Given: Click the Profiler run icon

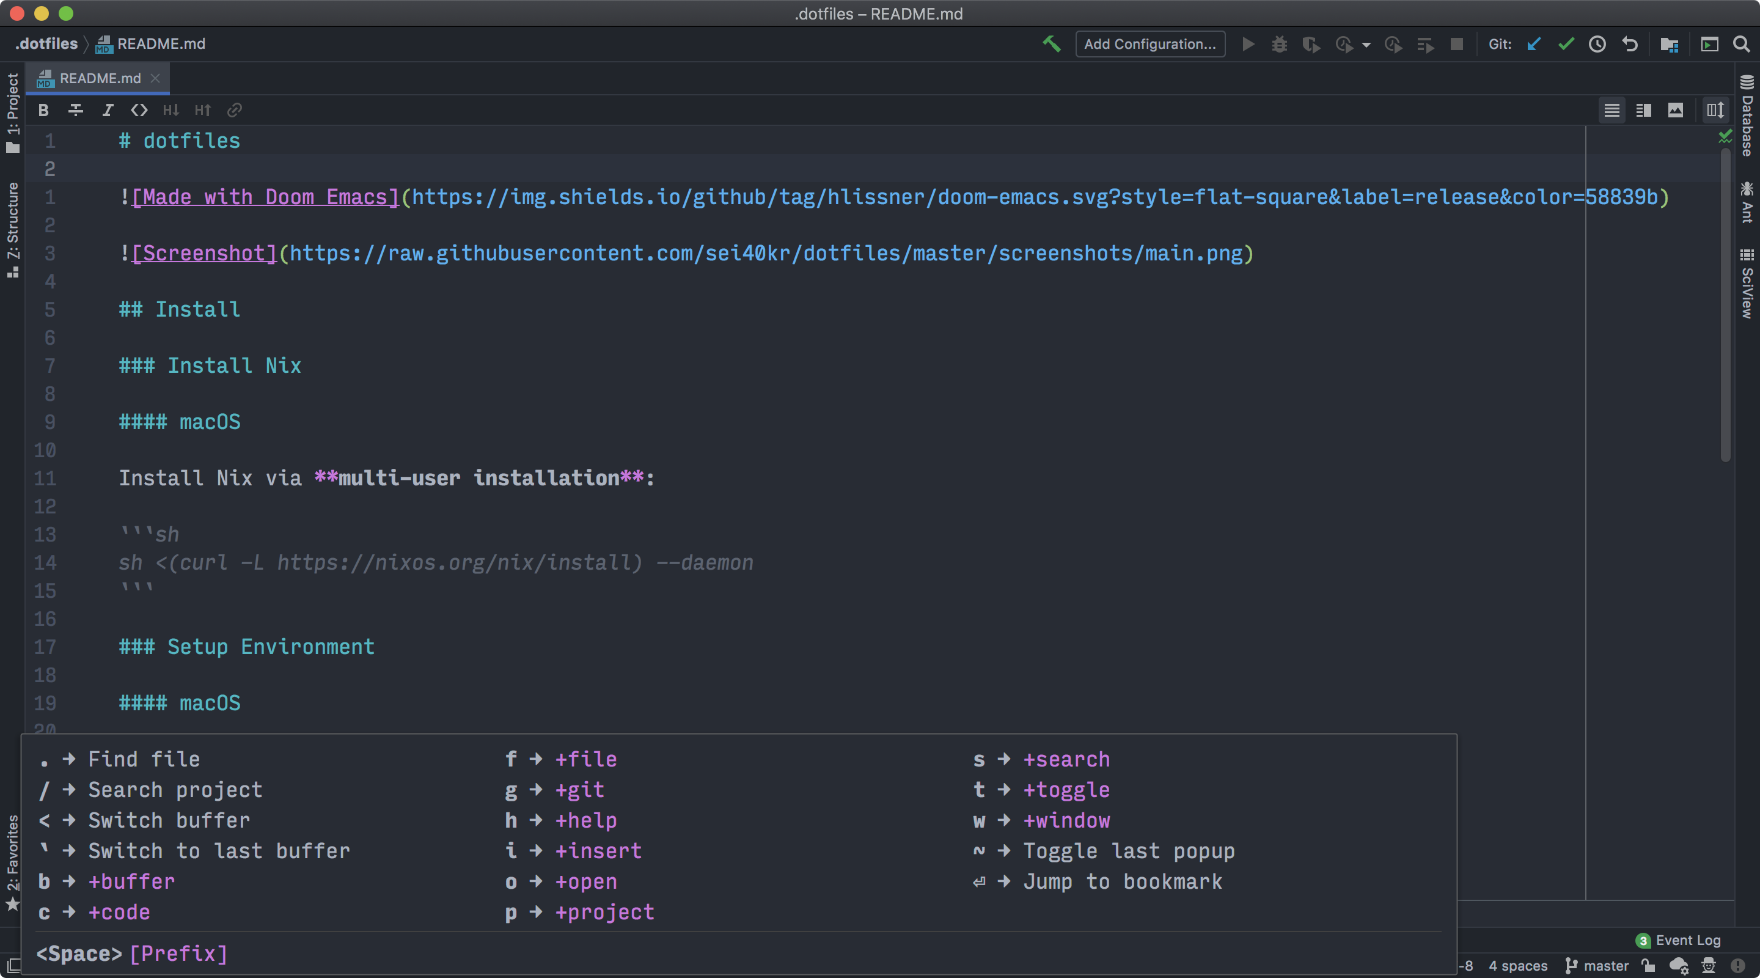Looking at the screenshot, I should click(x=1344, y=45).
